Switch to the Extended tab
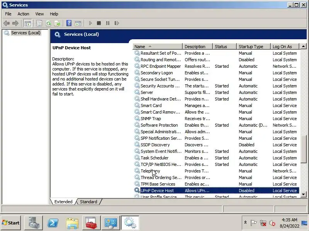This screenshot has height=231, width=309. point(63,202)
